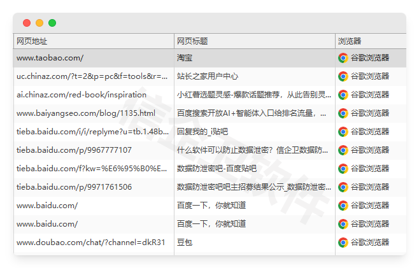Click Chrome icon in the uc.chinaz.com row

point(343,76)
